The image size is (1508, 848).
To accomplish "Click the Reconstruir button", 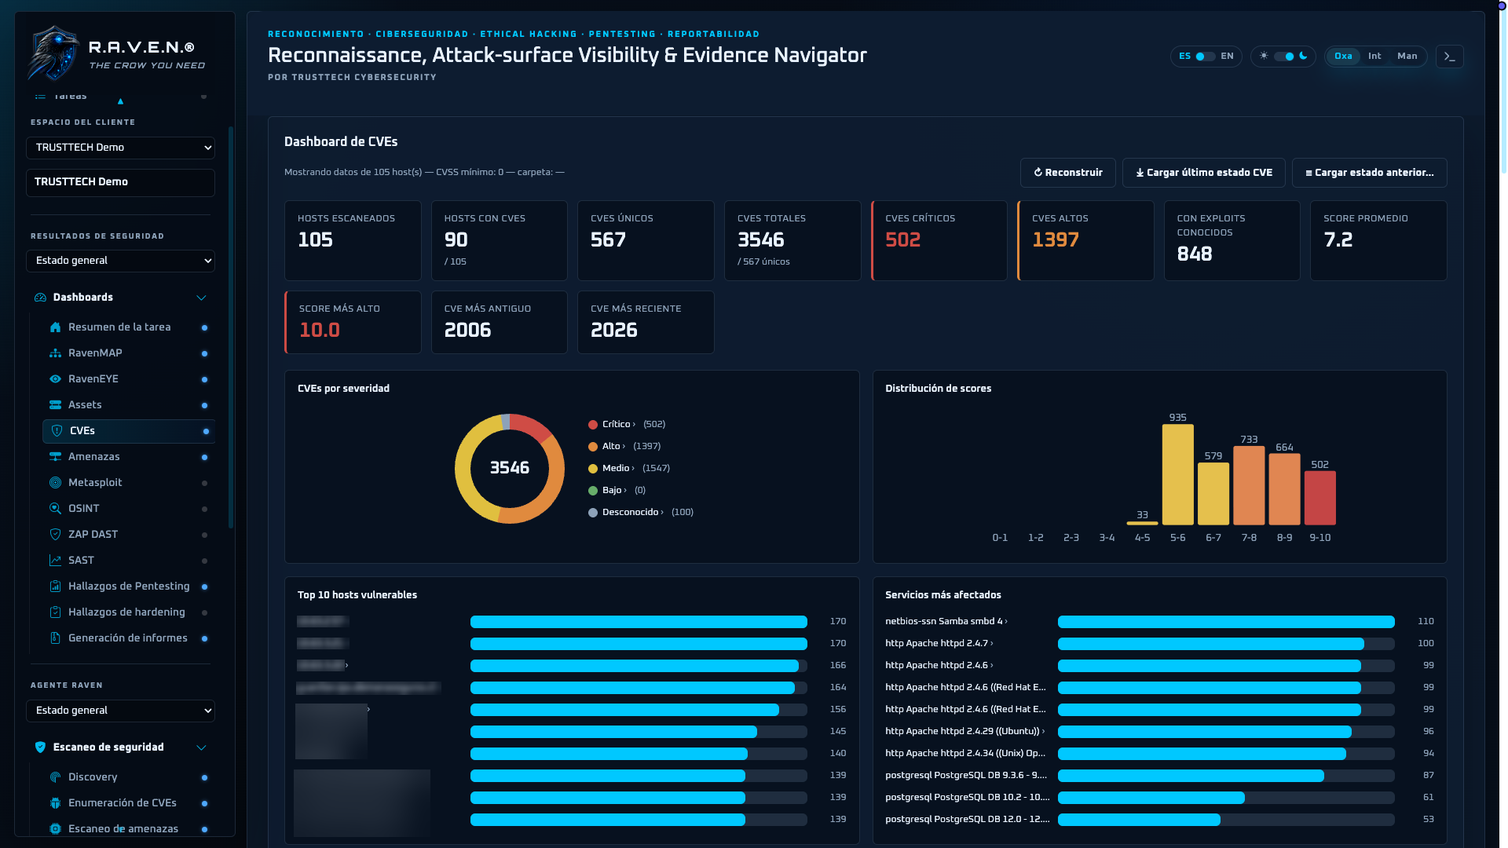I will coord(1068,173).
